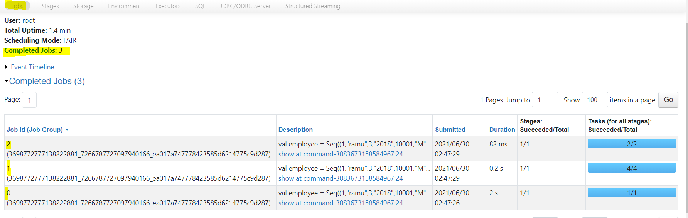Open the Environment tab
Screen dimensions: 688x218
[124, 6]
